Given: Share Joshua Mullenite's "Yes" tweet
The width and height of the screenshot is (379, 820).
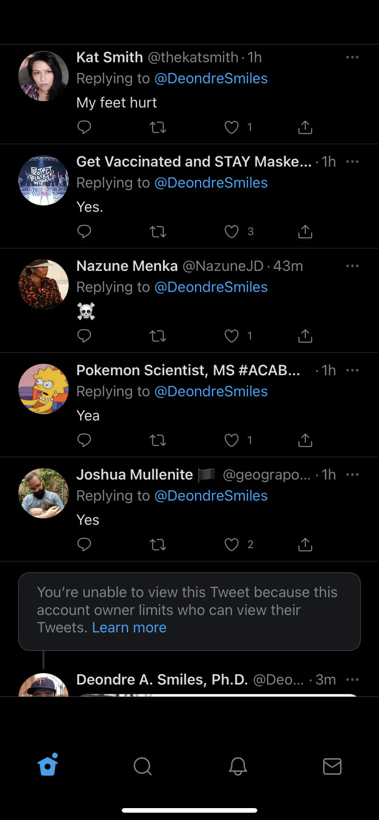Looking at the screenshot, I should [x=305, y=545].
